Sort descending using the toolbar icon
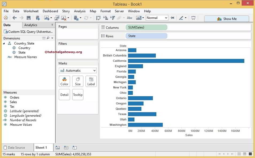255x158 pixels. (x=112, y=18)
